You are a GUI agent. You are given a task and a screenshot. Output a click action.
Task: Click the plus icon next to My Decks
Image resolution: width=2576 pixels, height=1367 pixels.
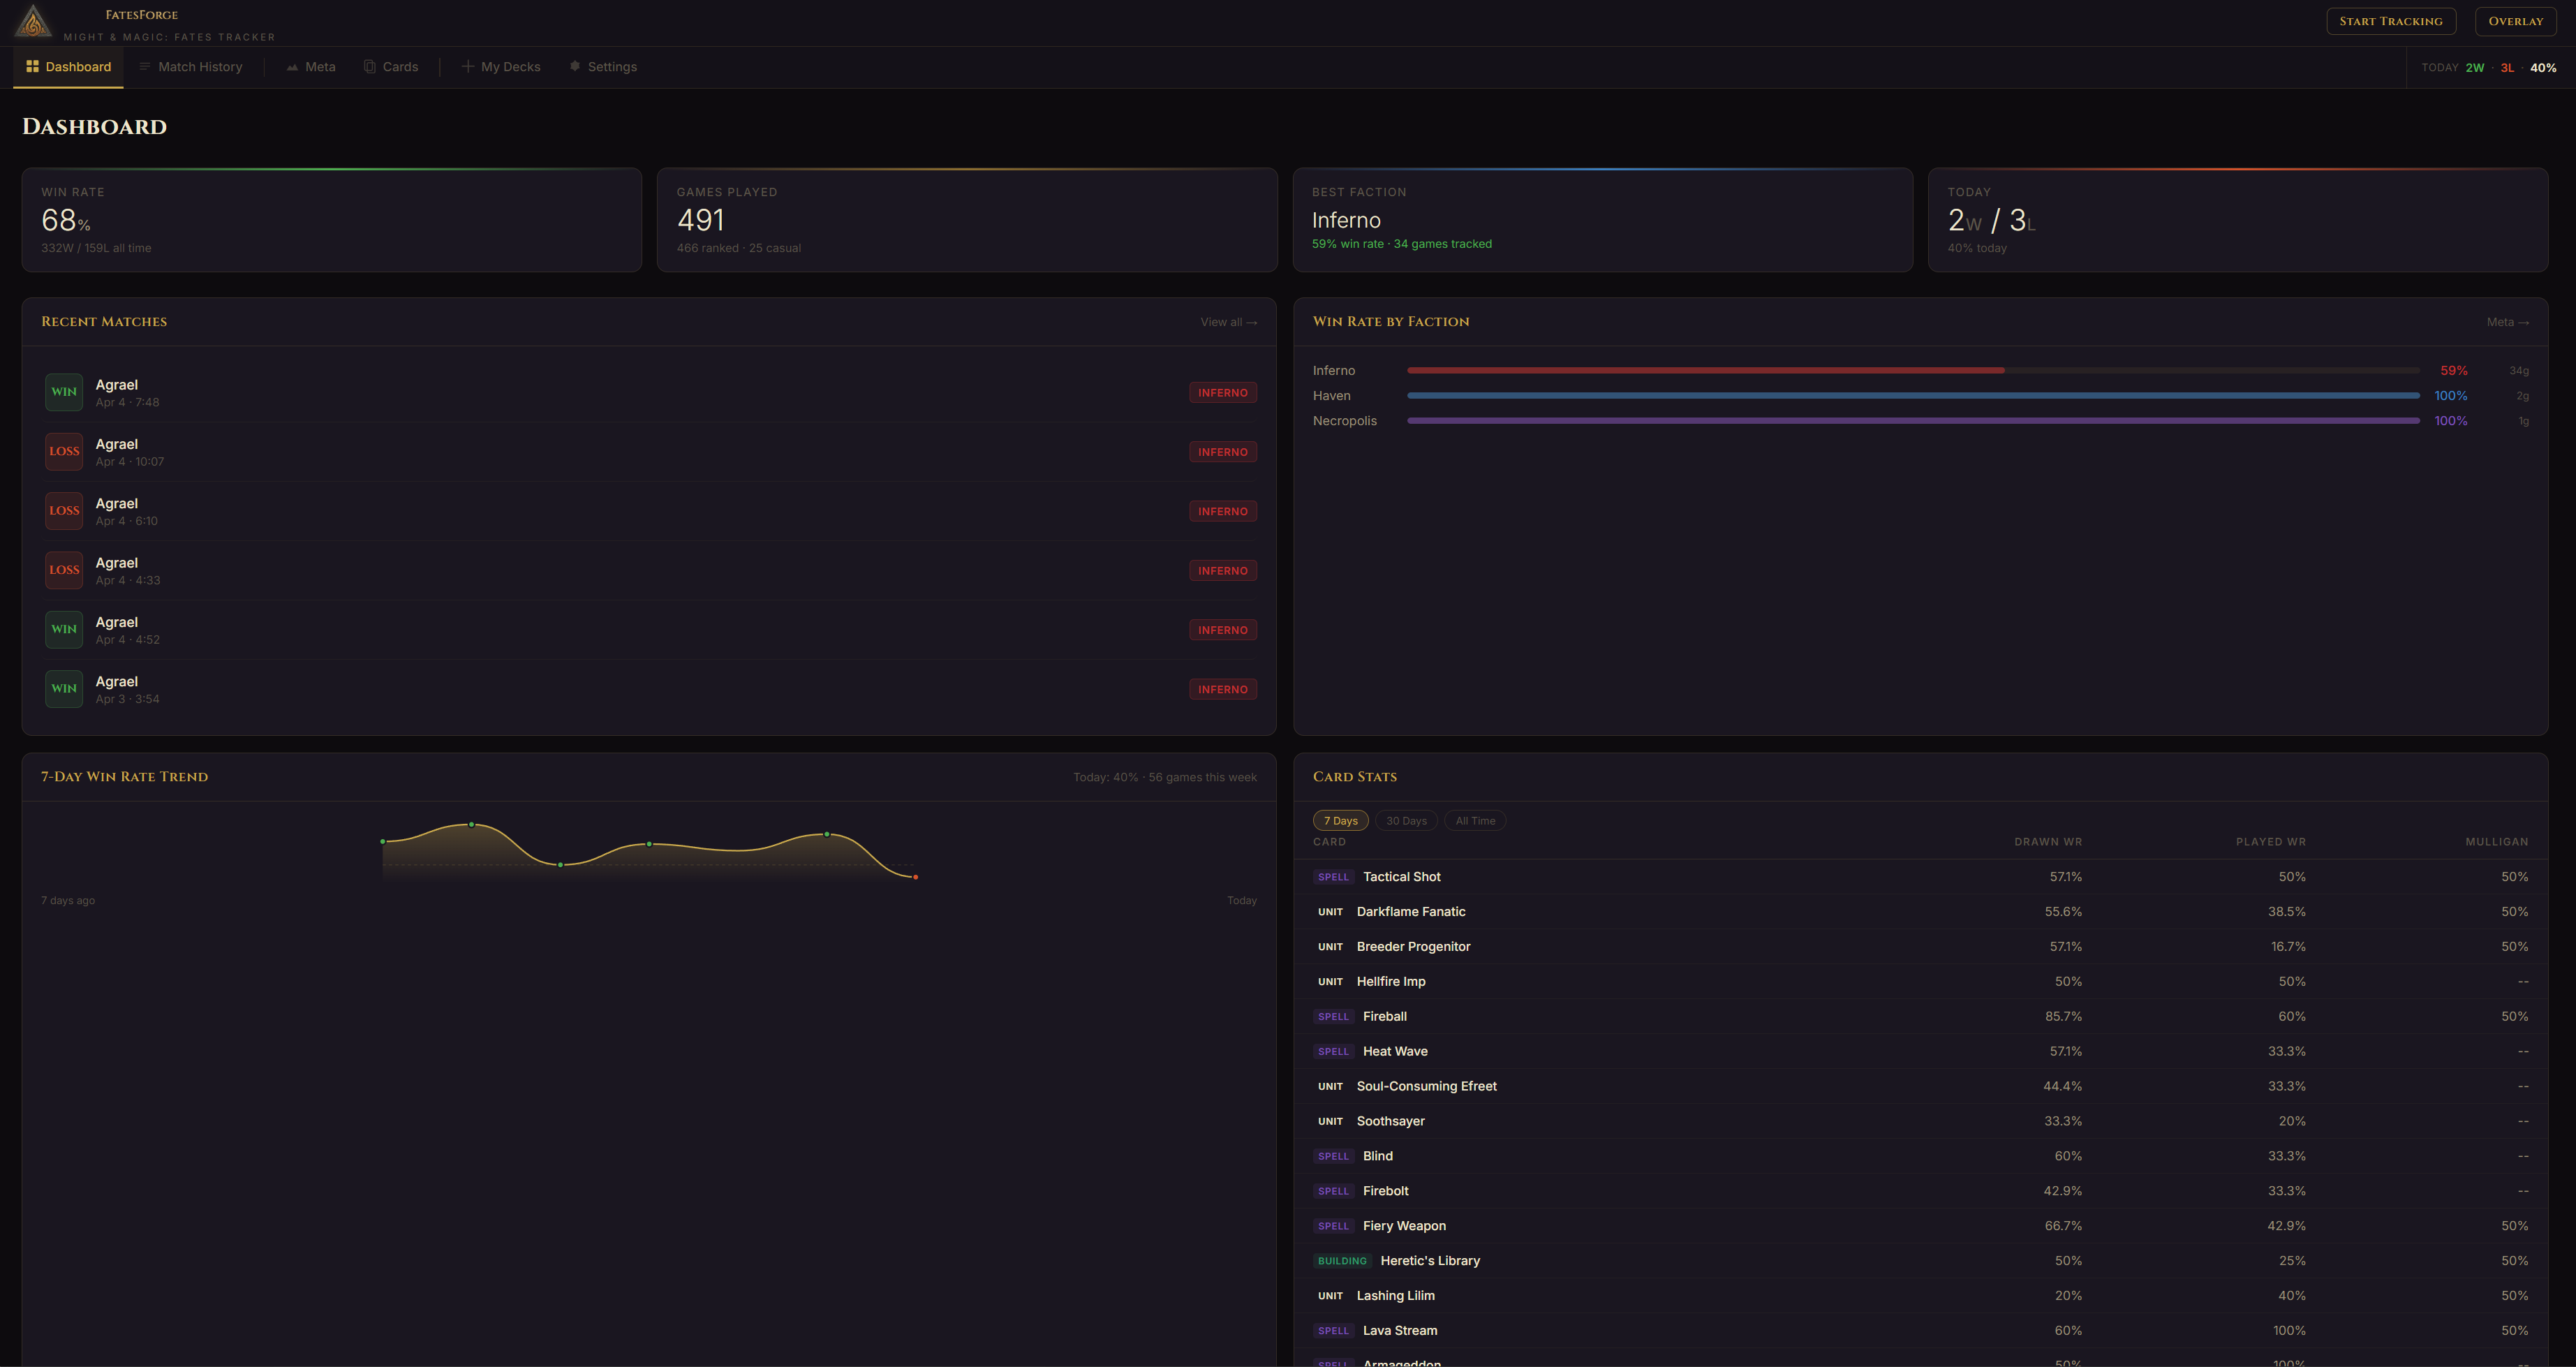point(467,66)
